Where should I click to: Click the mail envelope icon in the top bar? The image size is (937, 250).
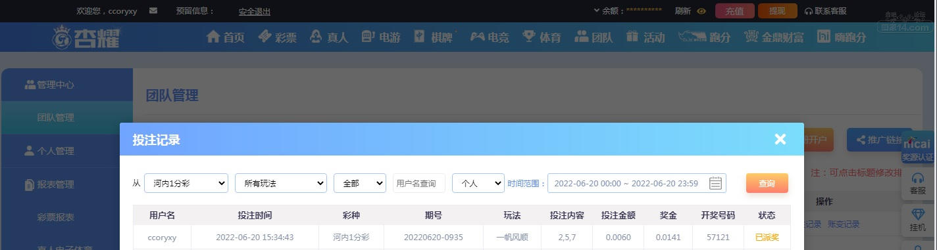tap(153, 11)
